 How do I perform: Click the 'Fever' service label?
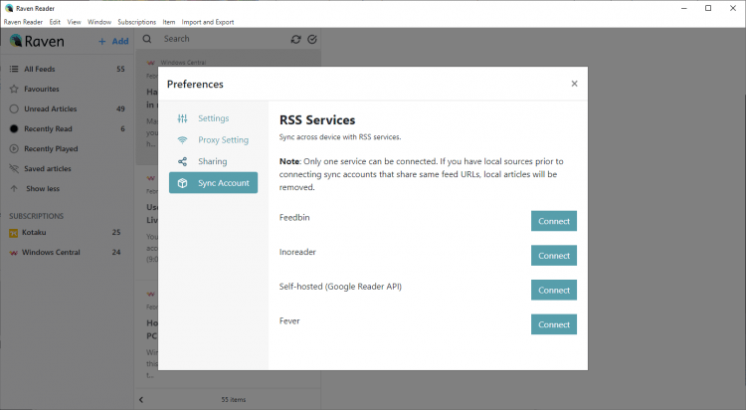click(x=289, y=321)
